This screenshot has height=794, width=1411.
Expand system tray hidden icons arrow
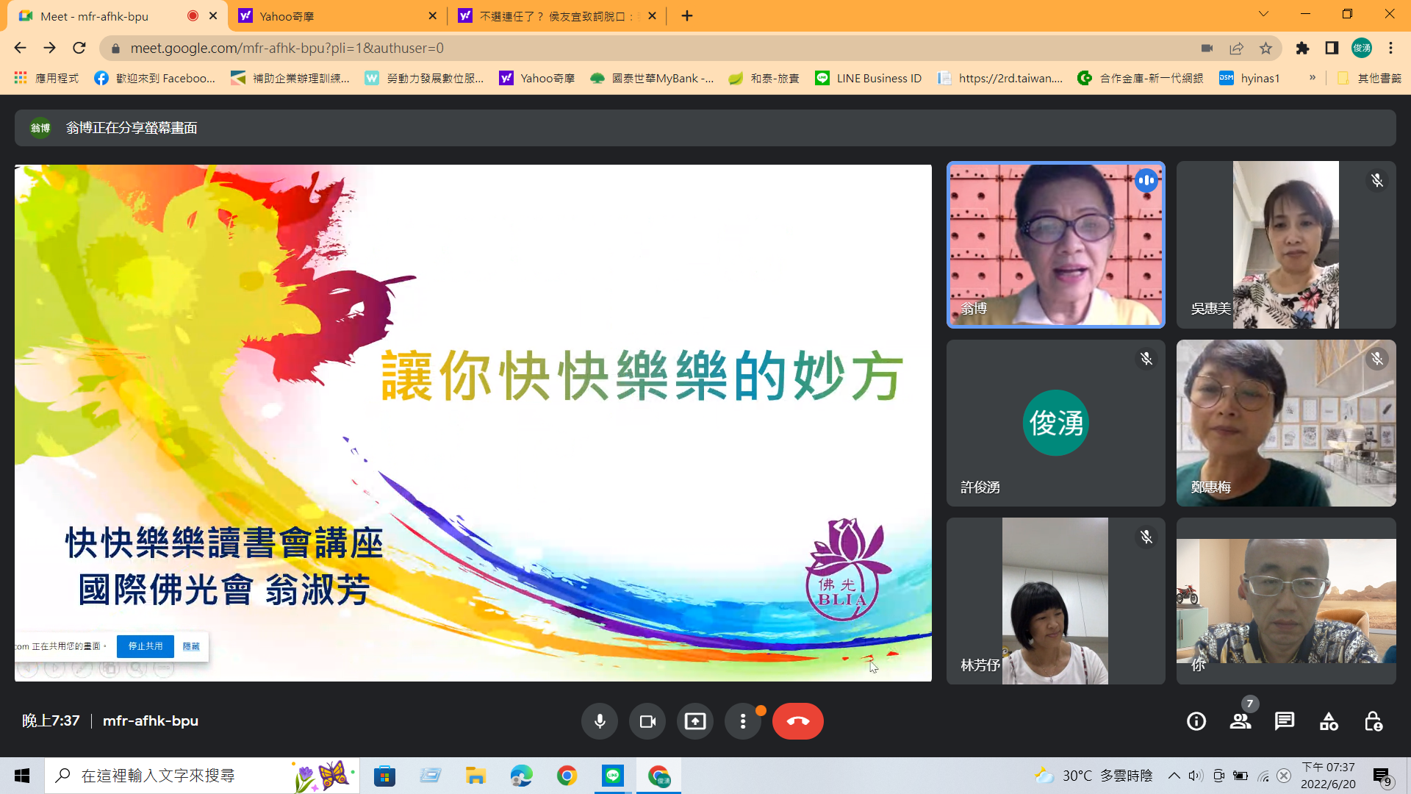coord(1174,776)
